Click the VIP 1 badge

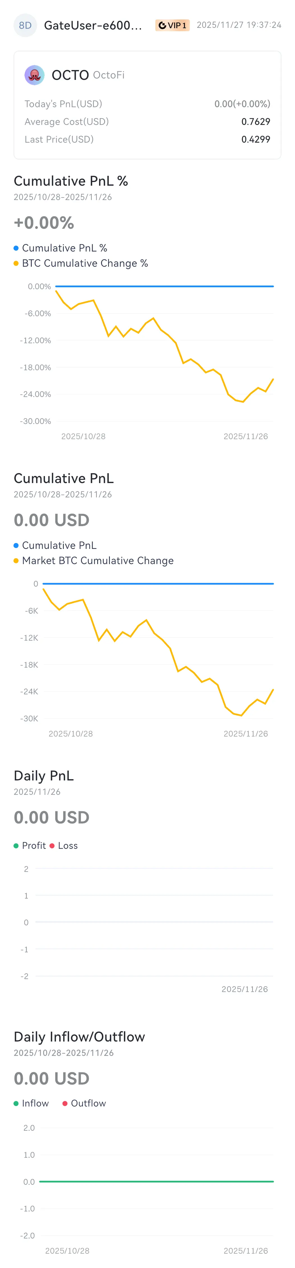172,26
